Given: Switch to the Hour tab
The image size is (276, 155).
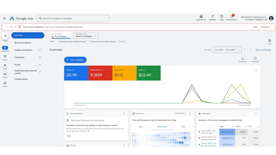Looking at the screenshot, I should click(x=183, y=127).
